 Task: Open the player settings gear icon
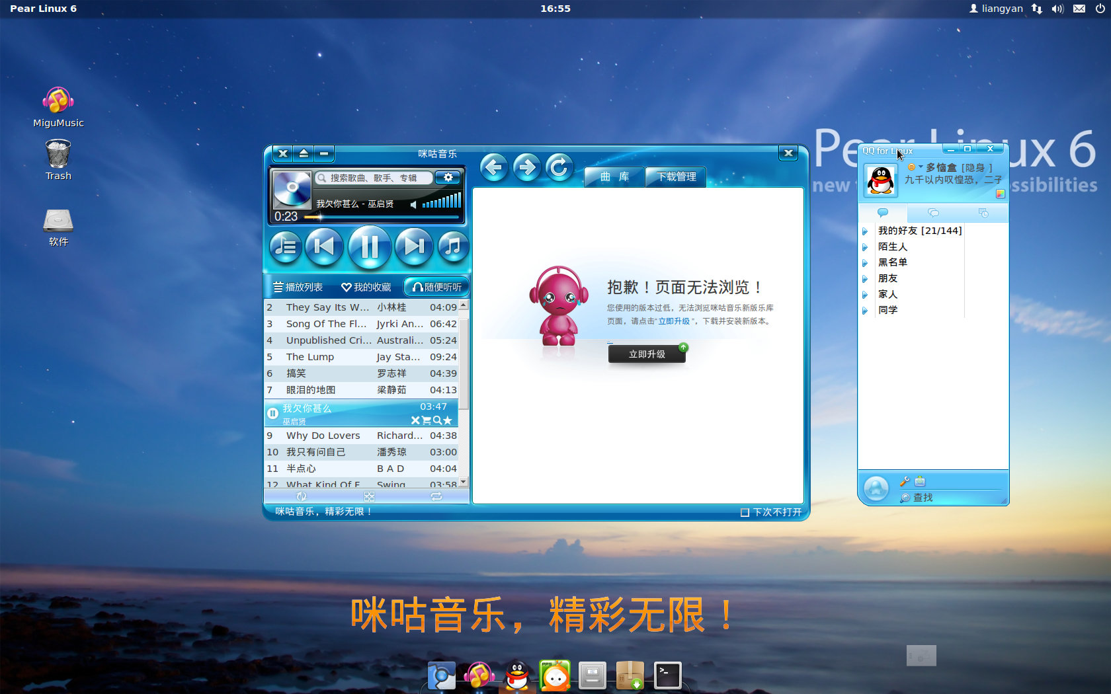(x=448, y=177)
